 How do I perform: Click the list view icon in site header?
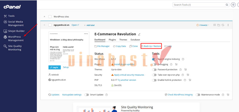point(215,25)
